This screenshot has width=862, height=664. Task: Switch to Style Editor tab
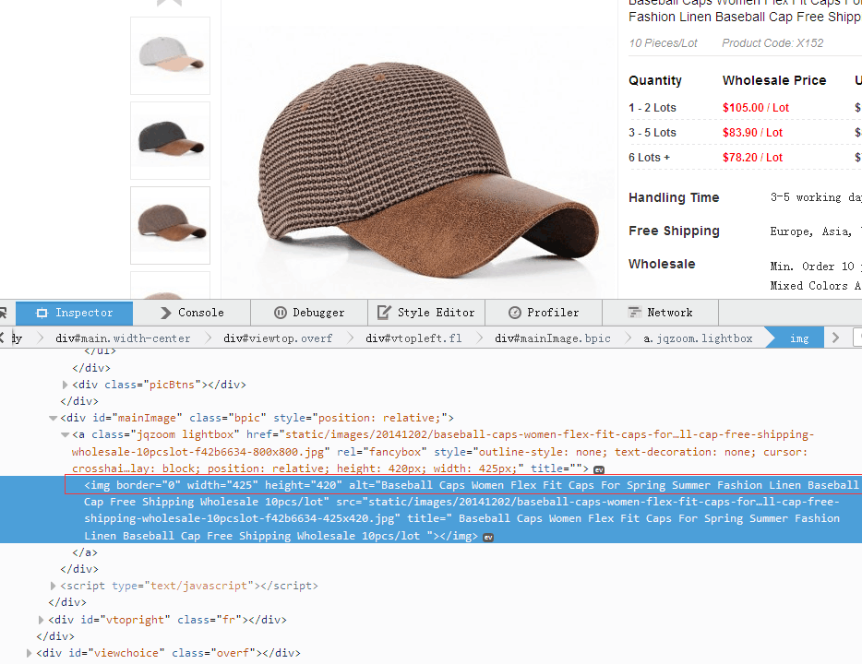point(426,313)
